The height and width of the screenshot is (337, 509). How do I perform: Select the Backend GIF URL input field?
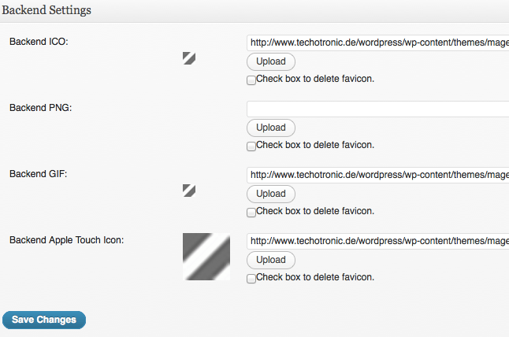click(378, 175)
